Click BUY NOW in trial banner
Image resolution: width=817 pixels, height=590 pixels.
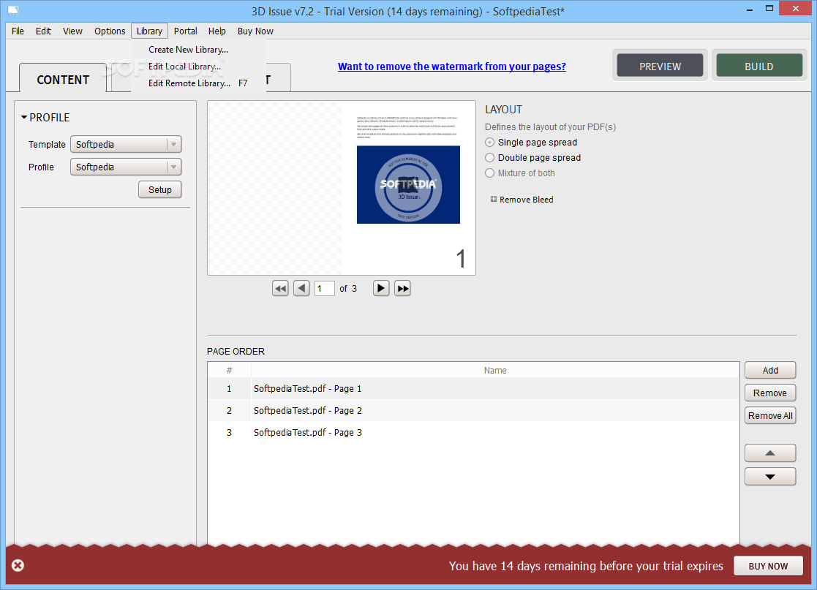pyautogui.click(x=768, y=566)
